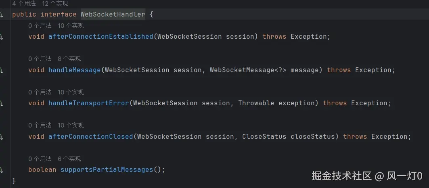
Task: Open the "6 个实现" hint above supportsPartialMessages
Action: point(69,159)
